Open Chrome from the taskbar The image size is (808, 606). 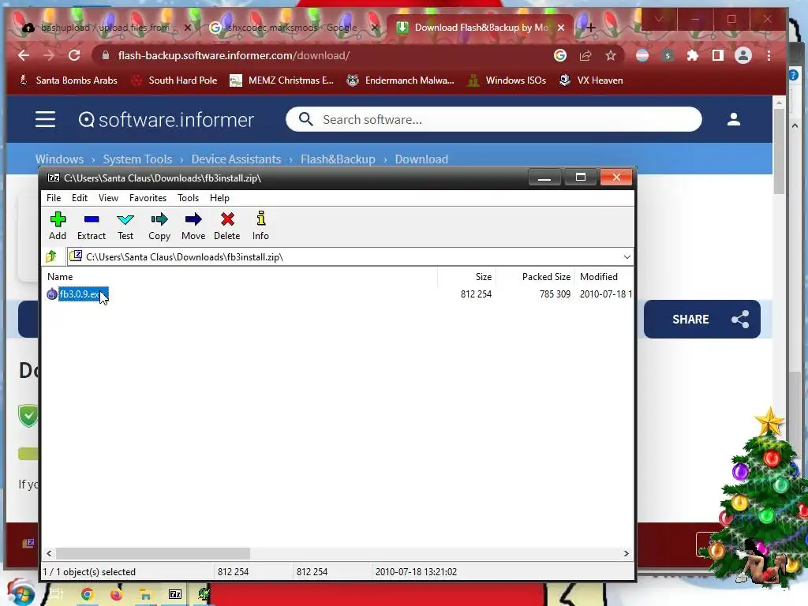[x=87, y=595]
